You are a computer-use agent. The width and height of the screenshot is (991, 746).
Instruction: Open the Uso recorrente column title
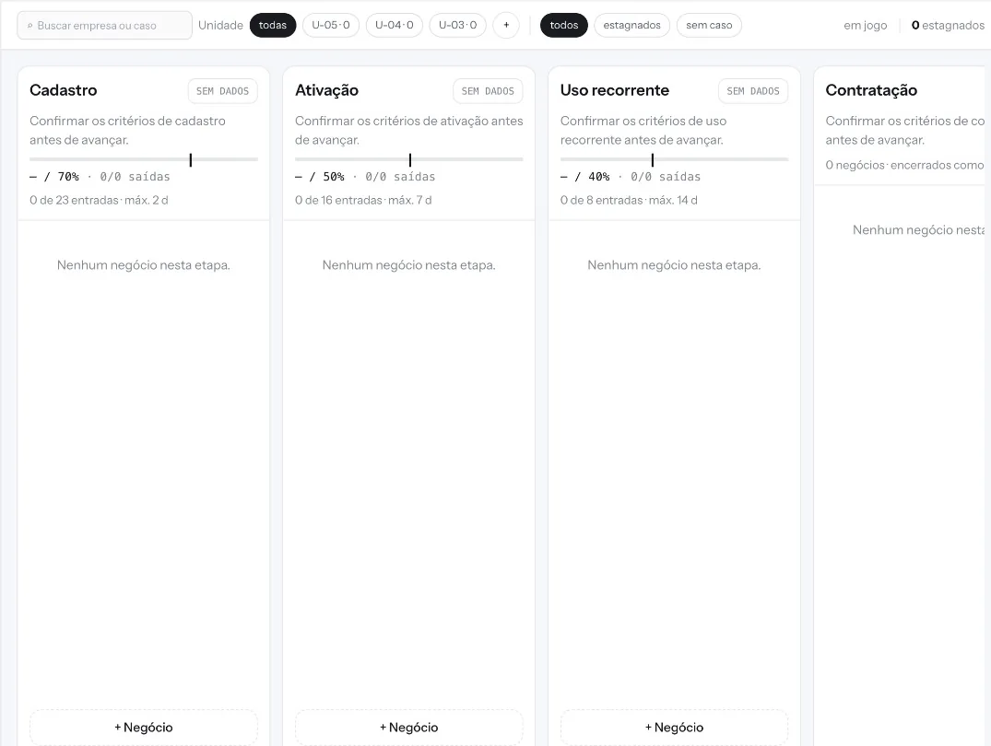pos(615,90)
